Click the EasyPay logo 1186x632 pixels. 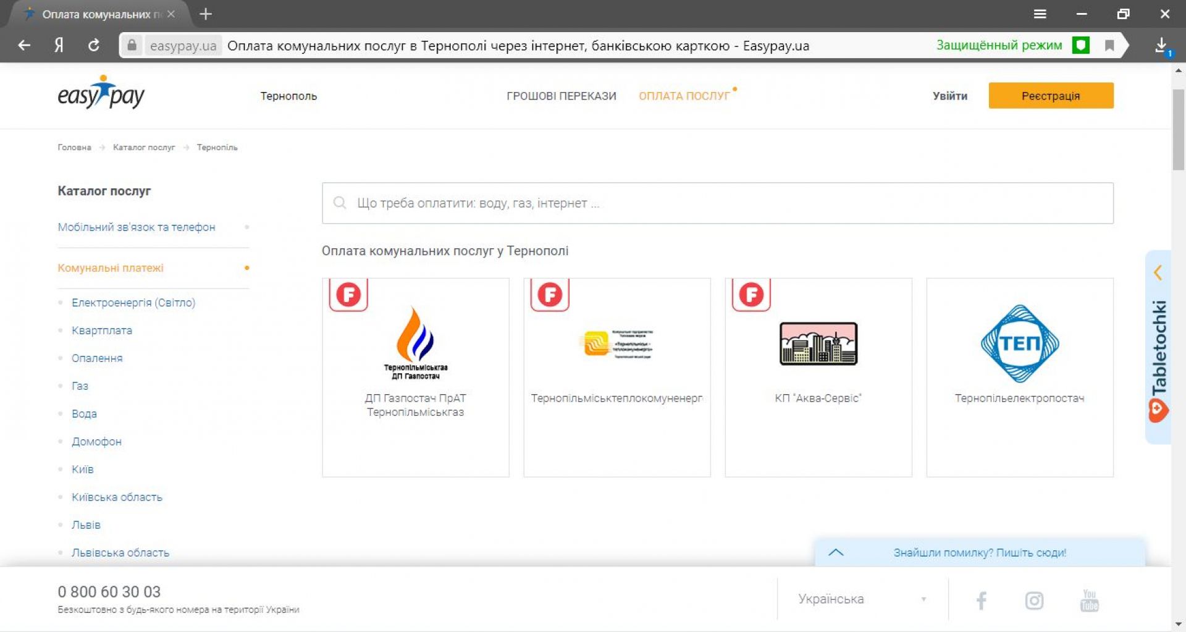(101, 94)
